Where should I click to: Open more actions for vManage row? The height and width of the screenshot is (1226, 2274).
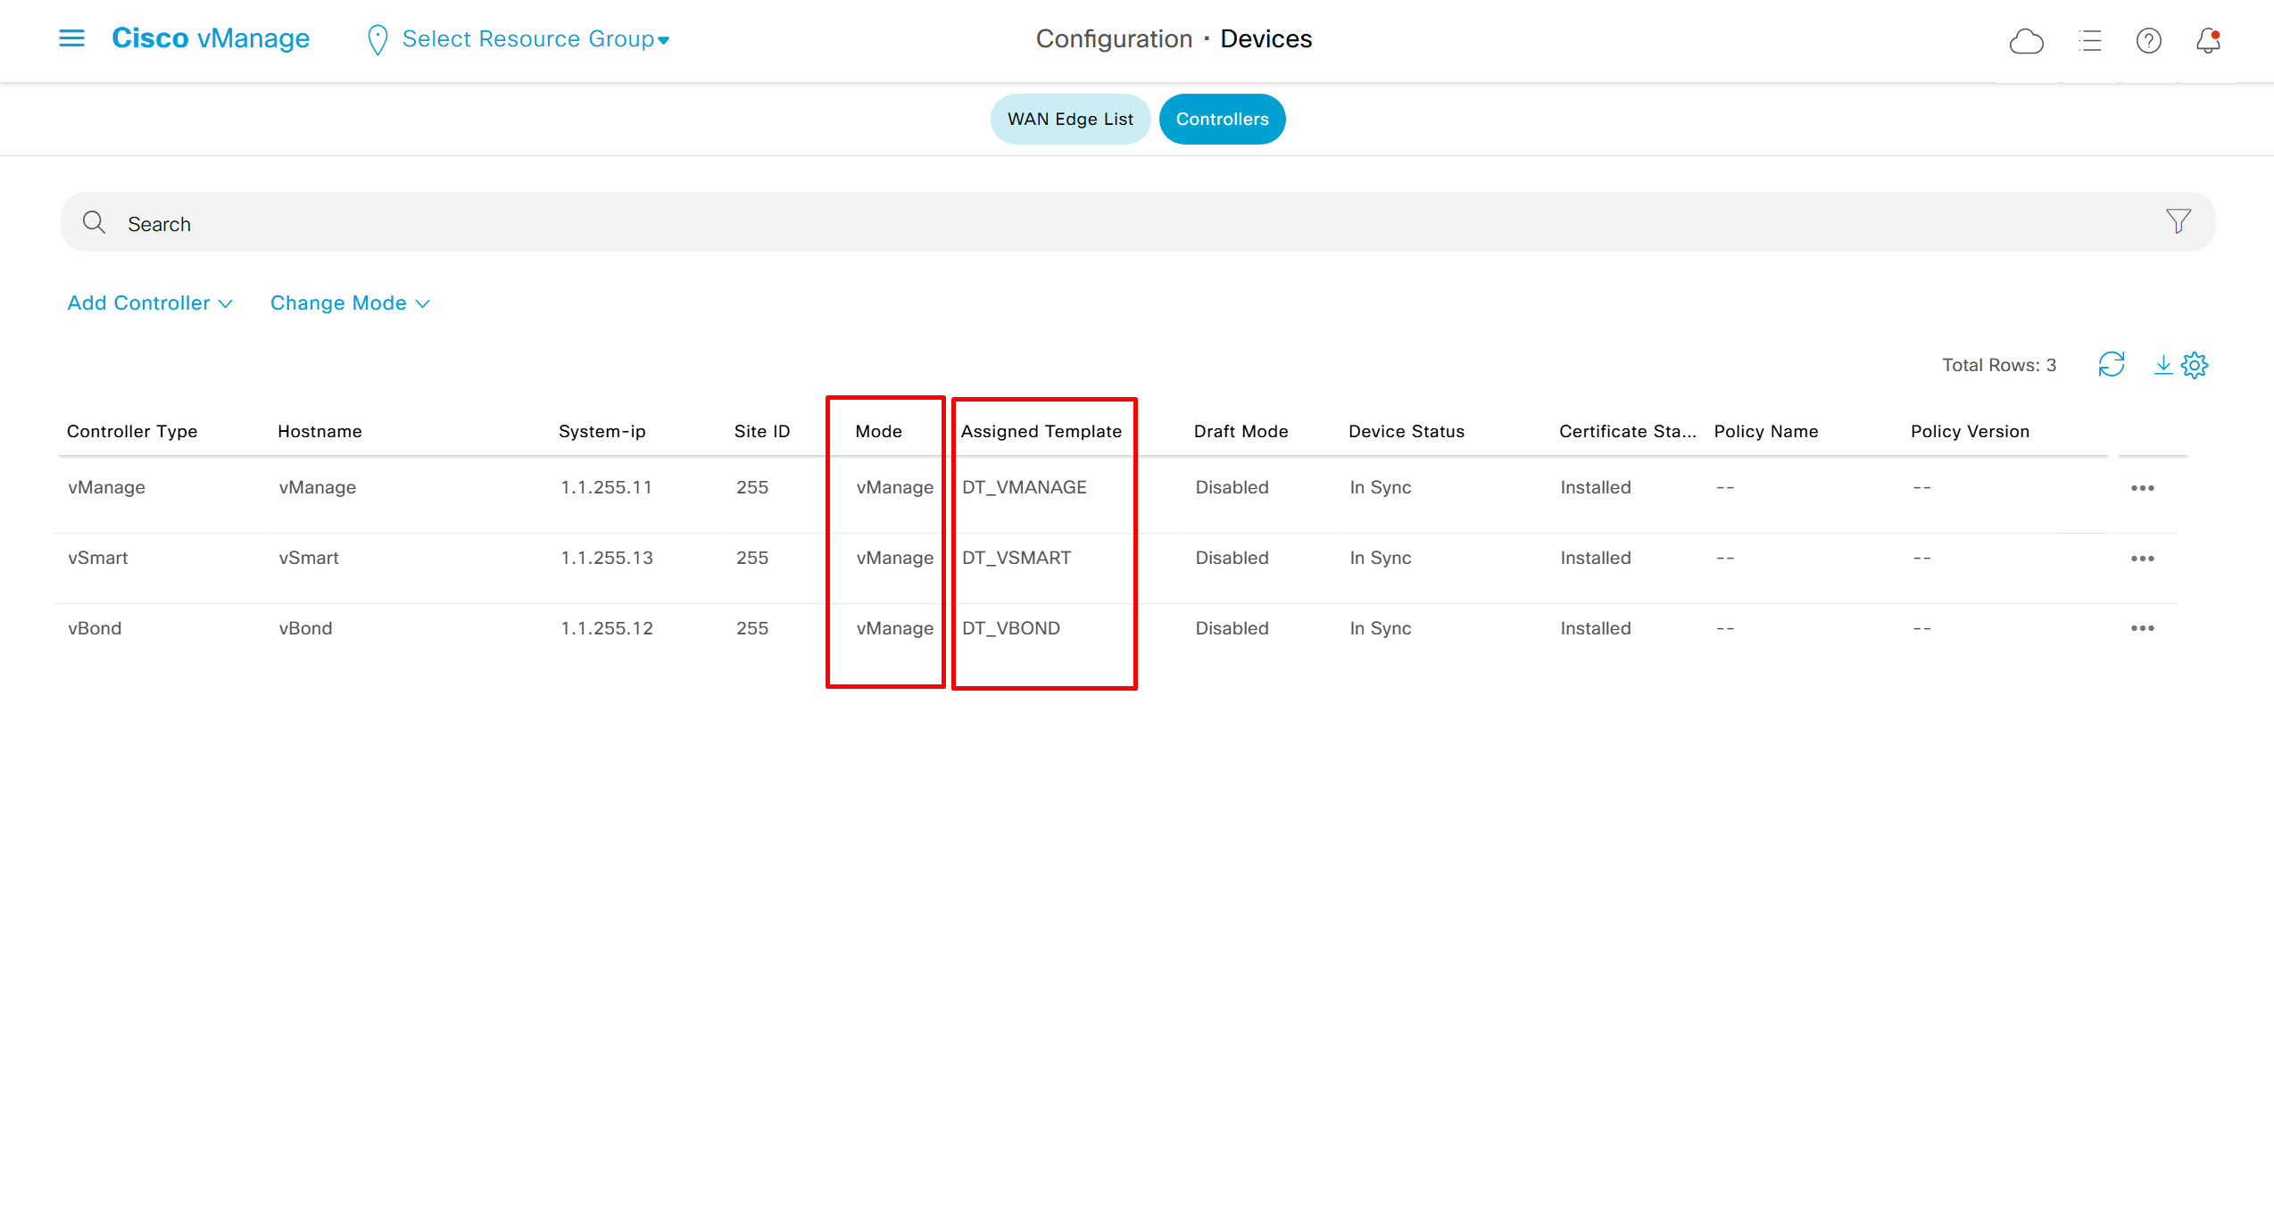2142,488
